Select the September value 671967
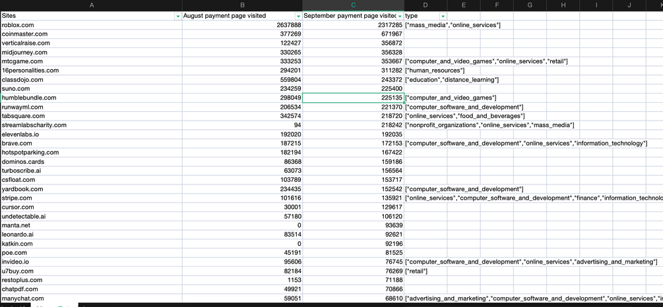Image resolution: width=663 pixels, height=307 pixels. [354, 34]
